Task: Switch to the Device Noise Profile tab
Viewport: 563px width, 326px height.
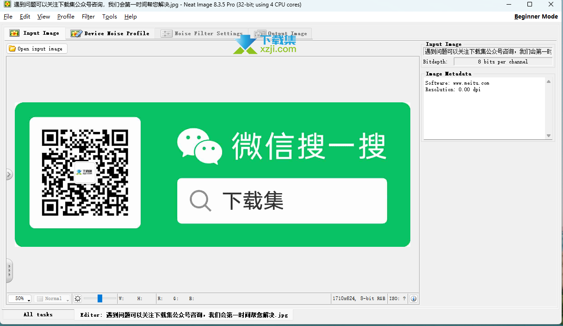Action: coord(110,33)
